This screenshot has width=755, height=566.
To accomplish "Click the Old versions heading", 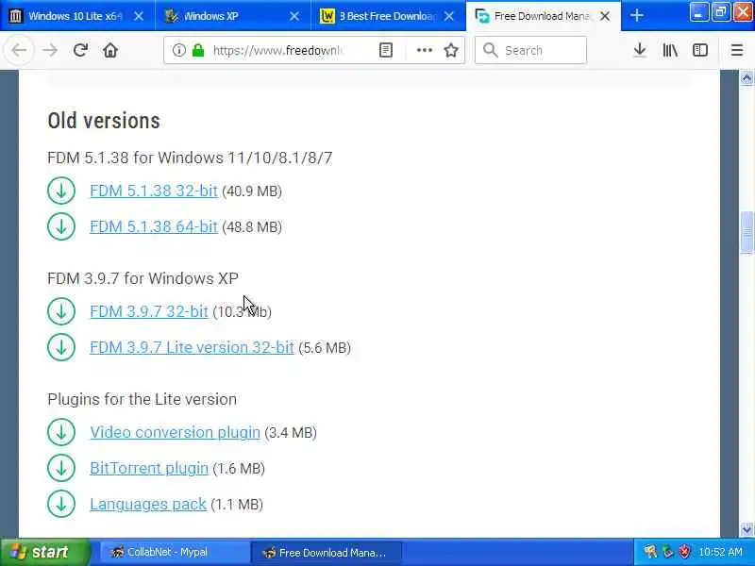I will pyautogui.click(x=104, y=121).
